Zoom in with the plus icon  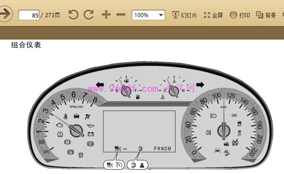106,15
